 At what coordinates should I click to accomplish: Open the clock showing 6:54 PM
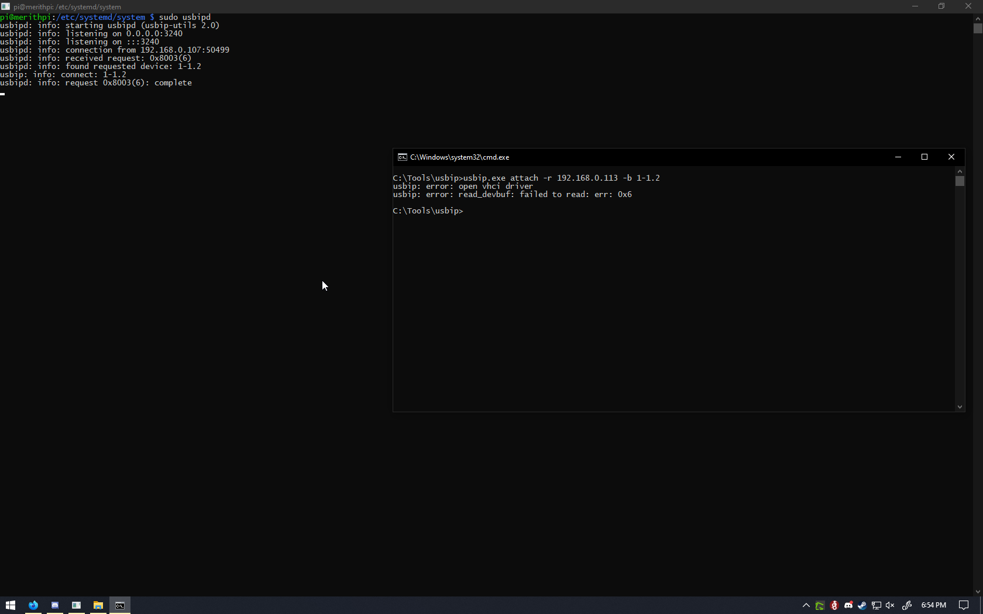934,605
